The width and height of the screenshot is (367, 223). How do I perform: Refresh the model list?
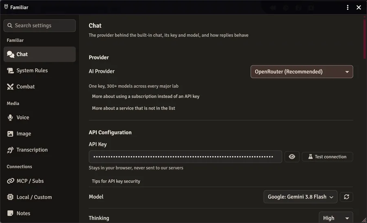click(346, 197)
